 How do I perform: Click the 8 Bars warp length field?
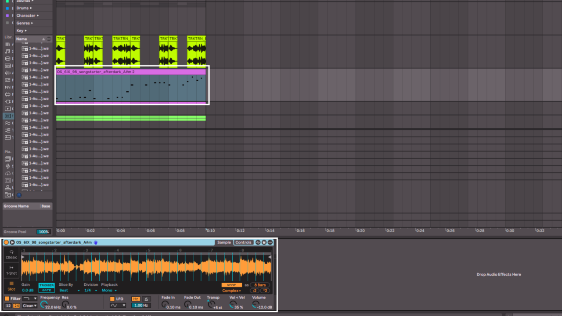tap(260, 285)
